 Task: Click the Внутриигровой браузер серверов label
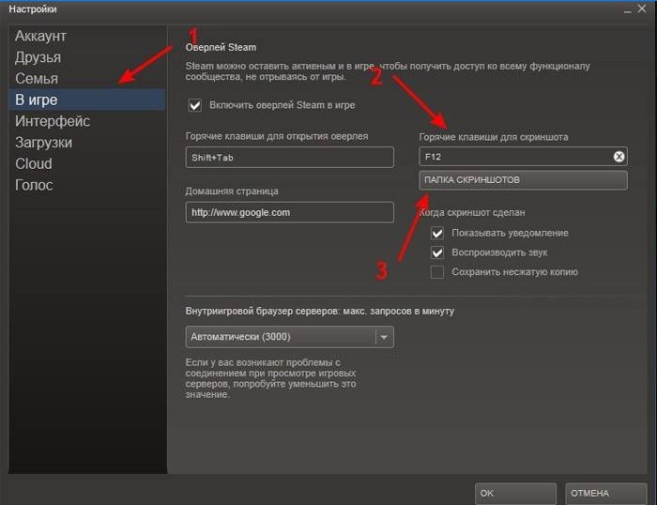(320, 312)
